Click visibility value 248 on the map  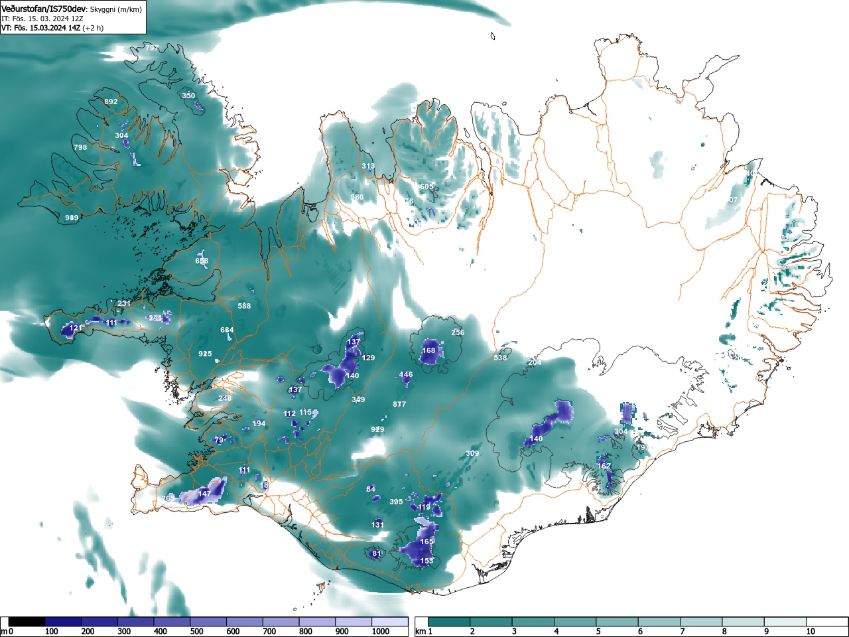pos(225,398)
